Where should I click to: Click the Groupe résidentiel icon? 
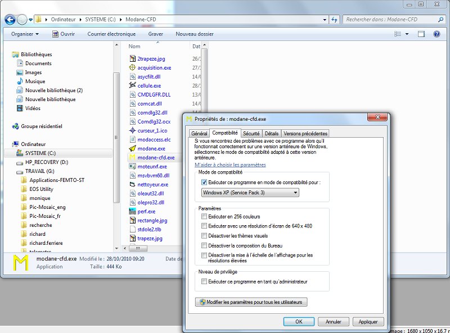coord(16,126)
